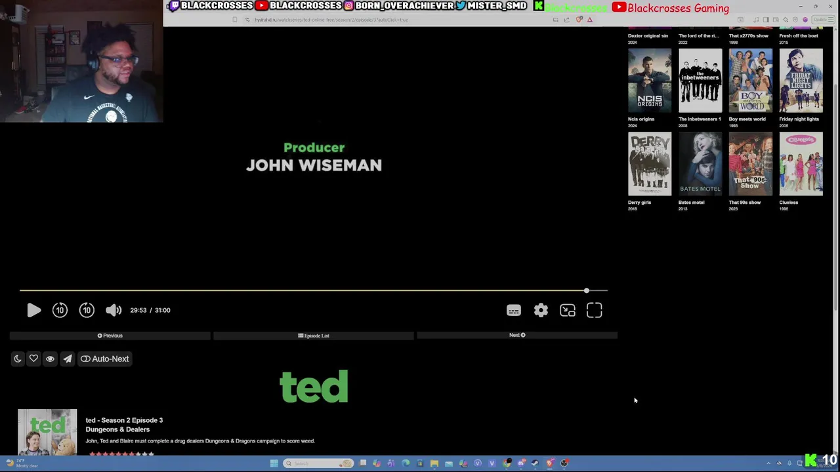Click the bookmark icon in address bar
This screenshot has height=472, width=840.
pos(235,20)
